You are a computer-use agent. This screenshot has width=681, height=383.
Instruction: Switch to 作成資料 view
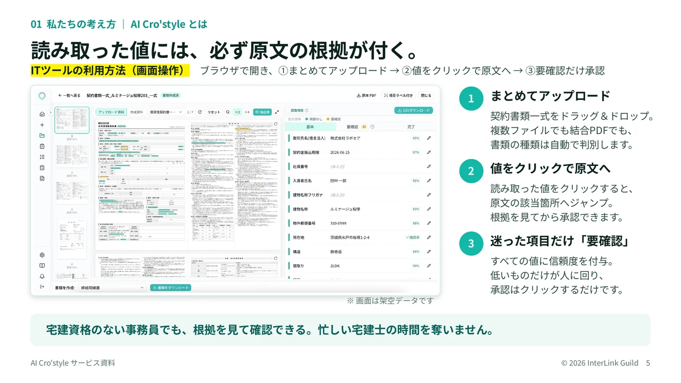[x=137, y=112]
